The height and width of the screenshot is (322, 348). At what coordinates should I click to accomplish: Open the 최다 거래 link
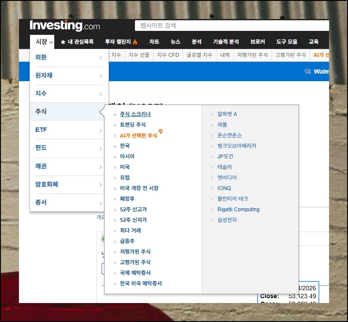pos(131,231)
